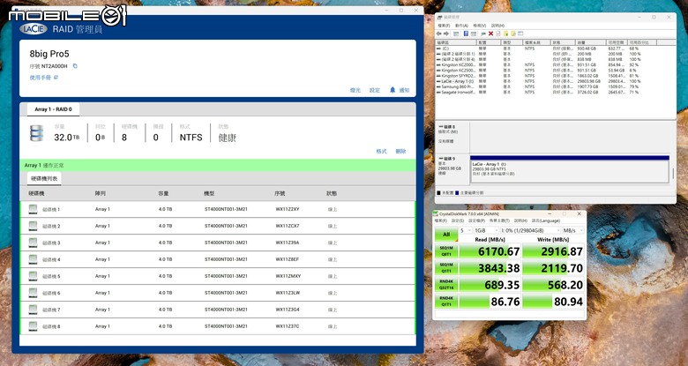Run the RND4K Q32T16 test

[445, 285]
